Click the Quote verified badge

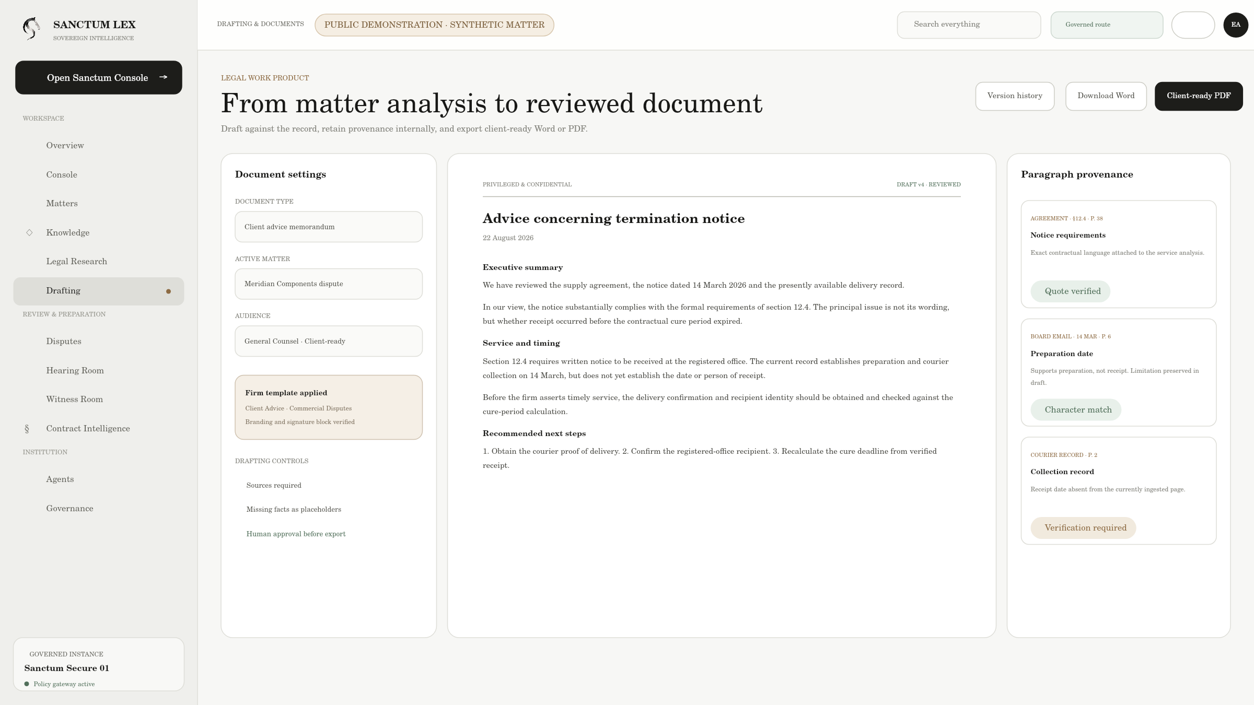click(1071, 291)
